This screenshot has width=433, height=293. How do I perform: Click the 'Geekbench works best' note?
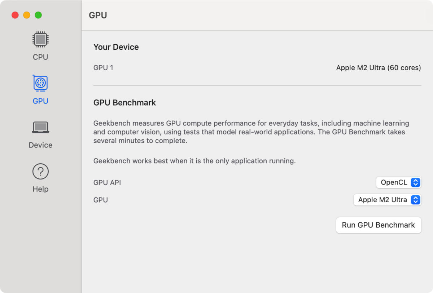coord(194,161)
